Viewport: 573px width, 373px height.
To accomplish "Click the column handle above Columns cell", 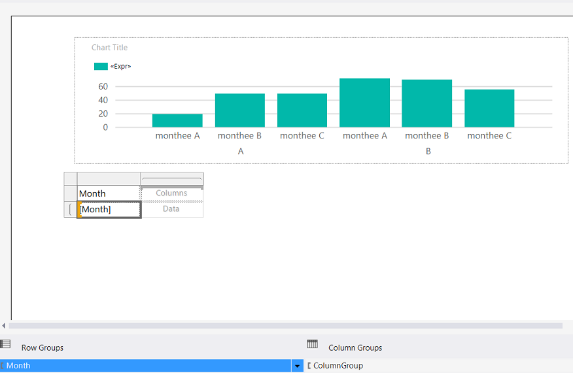I will [x=172, y=179].
